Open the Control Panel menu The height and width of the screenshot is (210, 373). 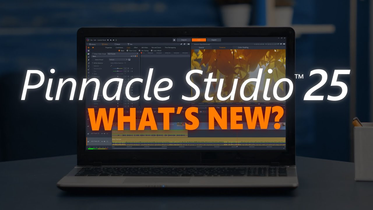pyautogui.click(x=102, y=40)
